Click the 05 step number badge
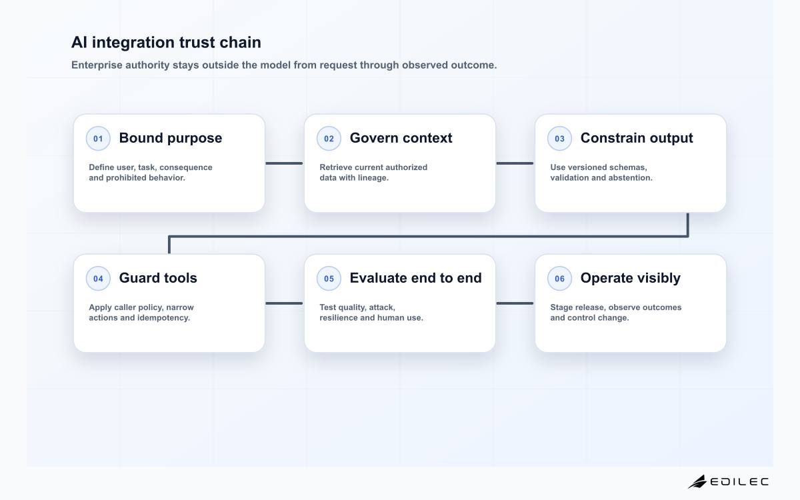Screen dimensions: 800x500 tap(329, 279)
